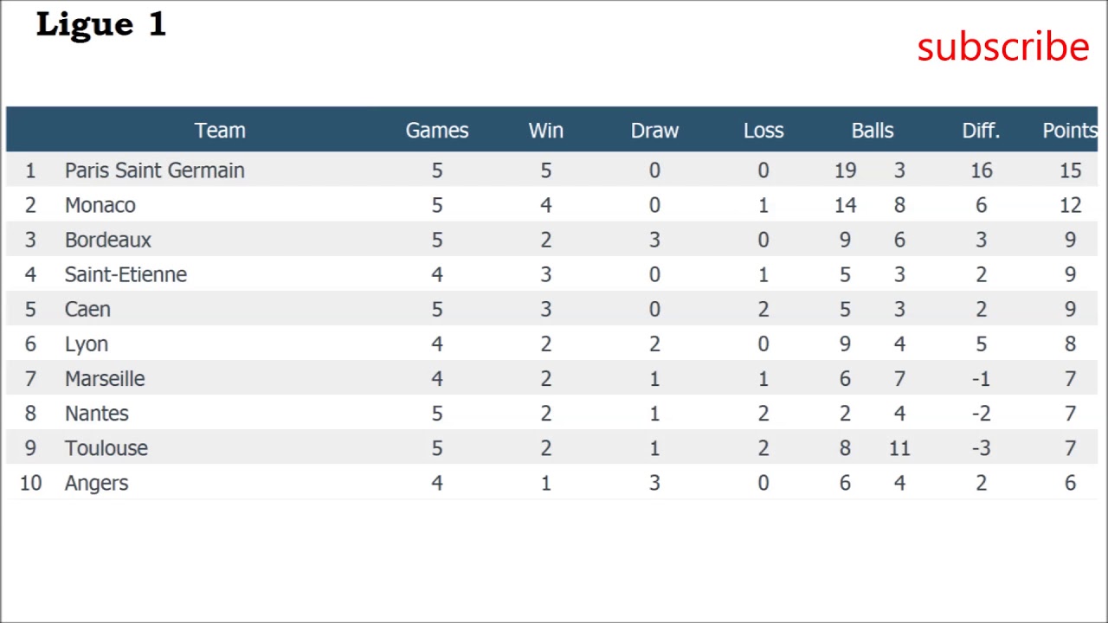Select the Draw column header
Image resolution: width=1108 pixels, height=623 pixels.
click(654, 131)
